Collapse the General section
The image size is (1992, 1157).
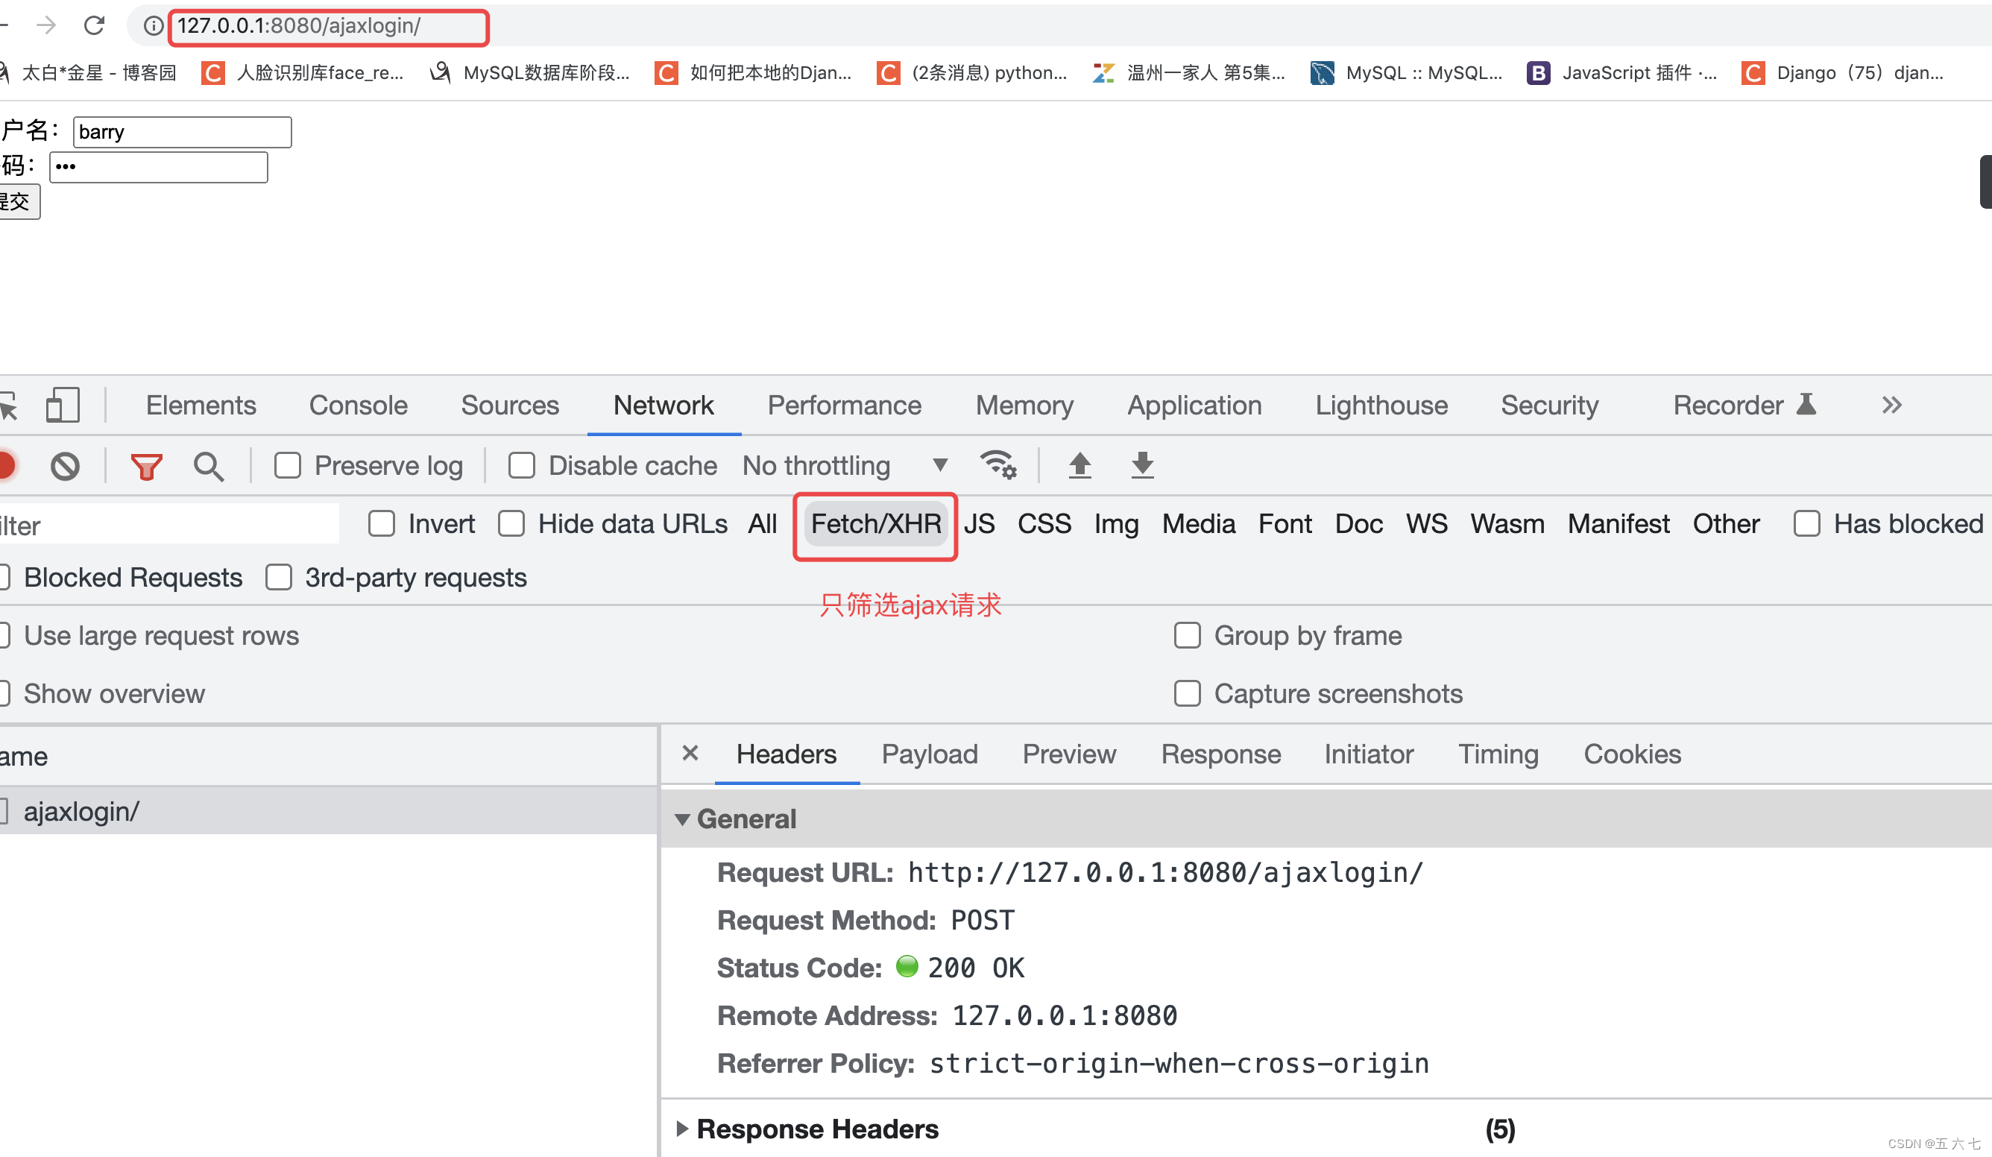click(682, 819)
